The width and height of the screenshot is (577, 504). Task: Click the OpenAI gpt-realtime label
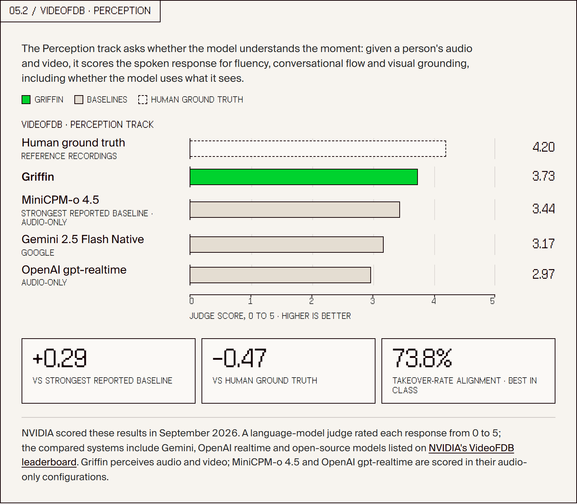(74, 269)
